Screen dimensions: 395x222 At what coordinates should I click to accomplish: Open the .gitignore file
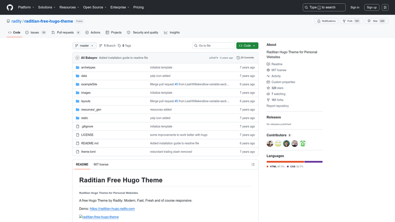87,126
